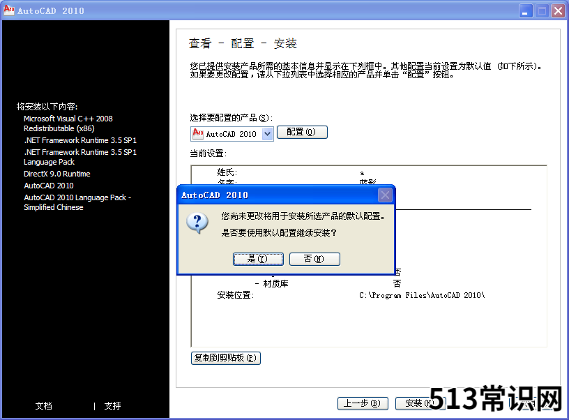Open the product selection dropdown arrow
The height and width of the screenshot is (420, 569).
pyautogui.click(x=268, y=134)
